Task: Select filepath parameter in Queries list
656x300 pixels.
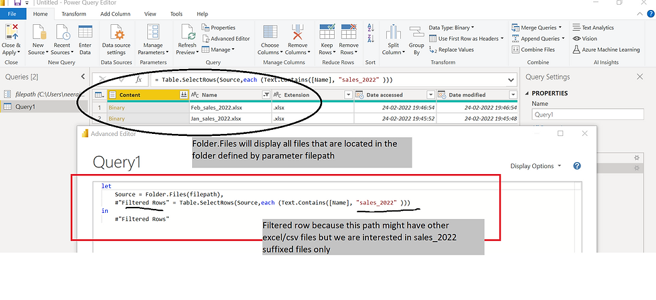Action: pos(44,94)
